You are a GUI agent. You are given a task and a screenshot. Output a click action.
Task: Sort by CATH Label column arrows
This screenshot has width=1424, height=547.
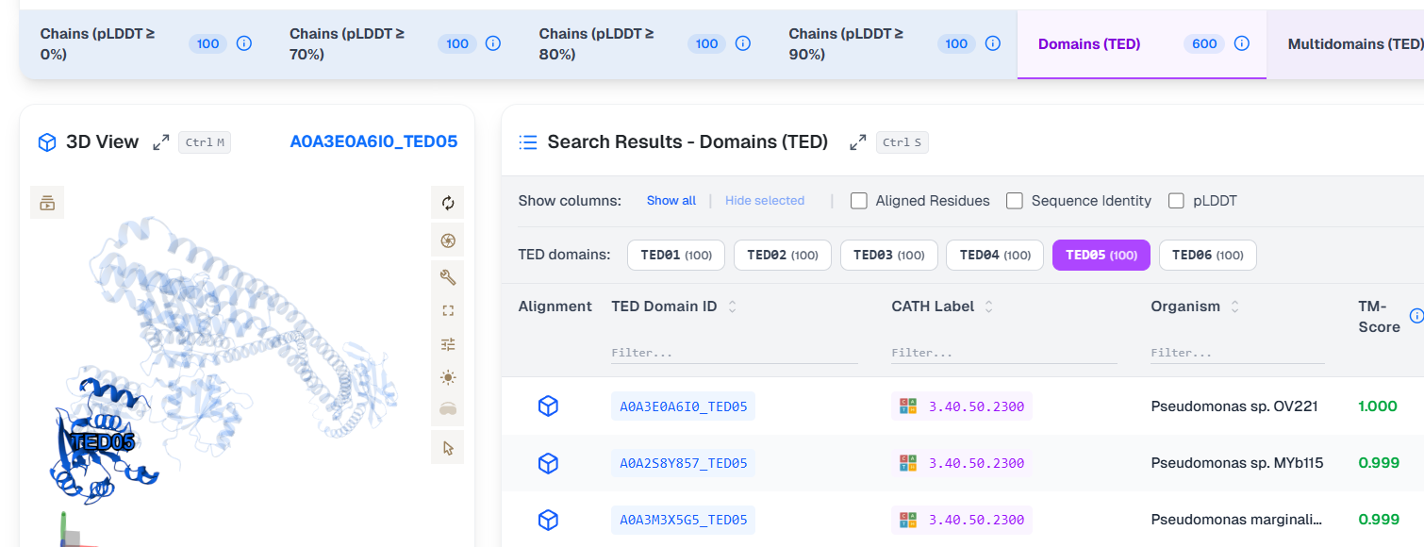[988, 307]
